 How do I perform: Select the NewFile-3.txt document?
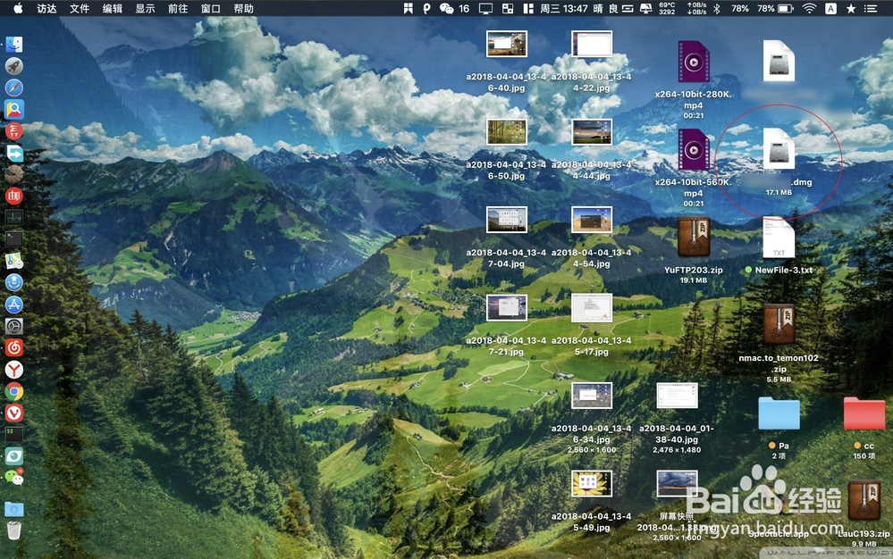pos(778,238)
